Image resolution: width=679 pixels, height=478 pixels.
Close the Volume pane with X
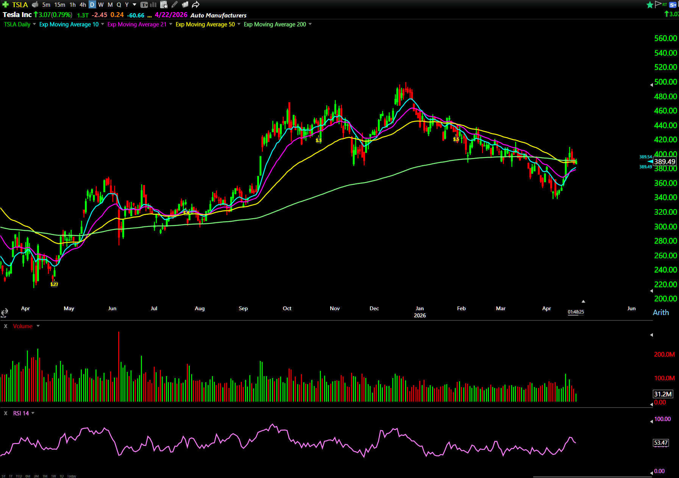click(x=6, y=326)
